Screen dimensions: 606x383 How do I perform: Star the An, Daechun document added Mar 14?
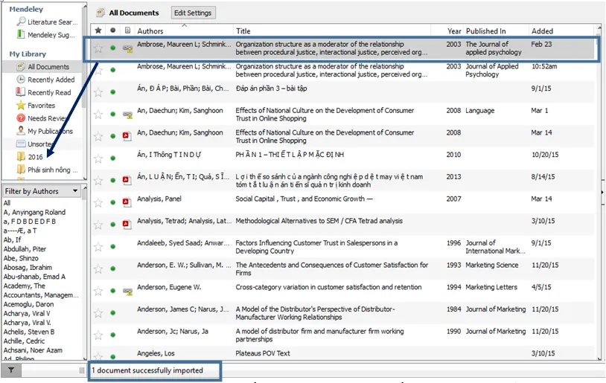98,136
